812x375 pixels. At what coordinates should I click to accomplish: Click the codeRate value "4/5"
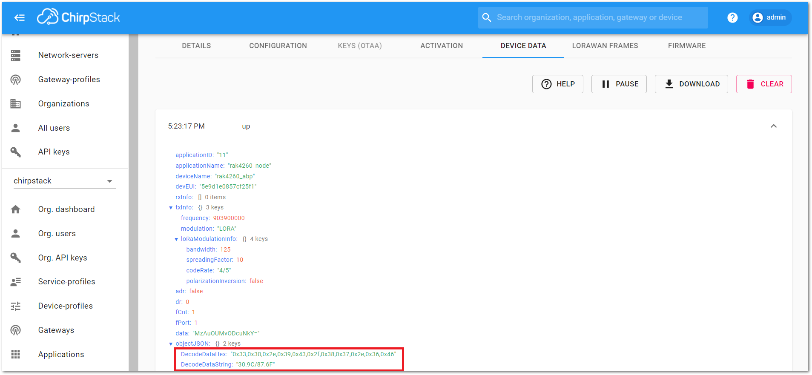(224, 270)
